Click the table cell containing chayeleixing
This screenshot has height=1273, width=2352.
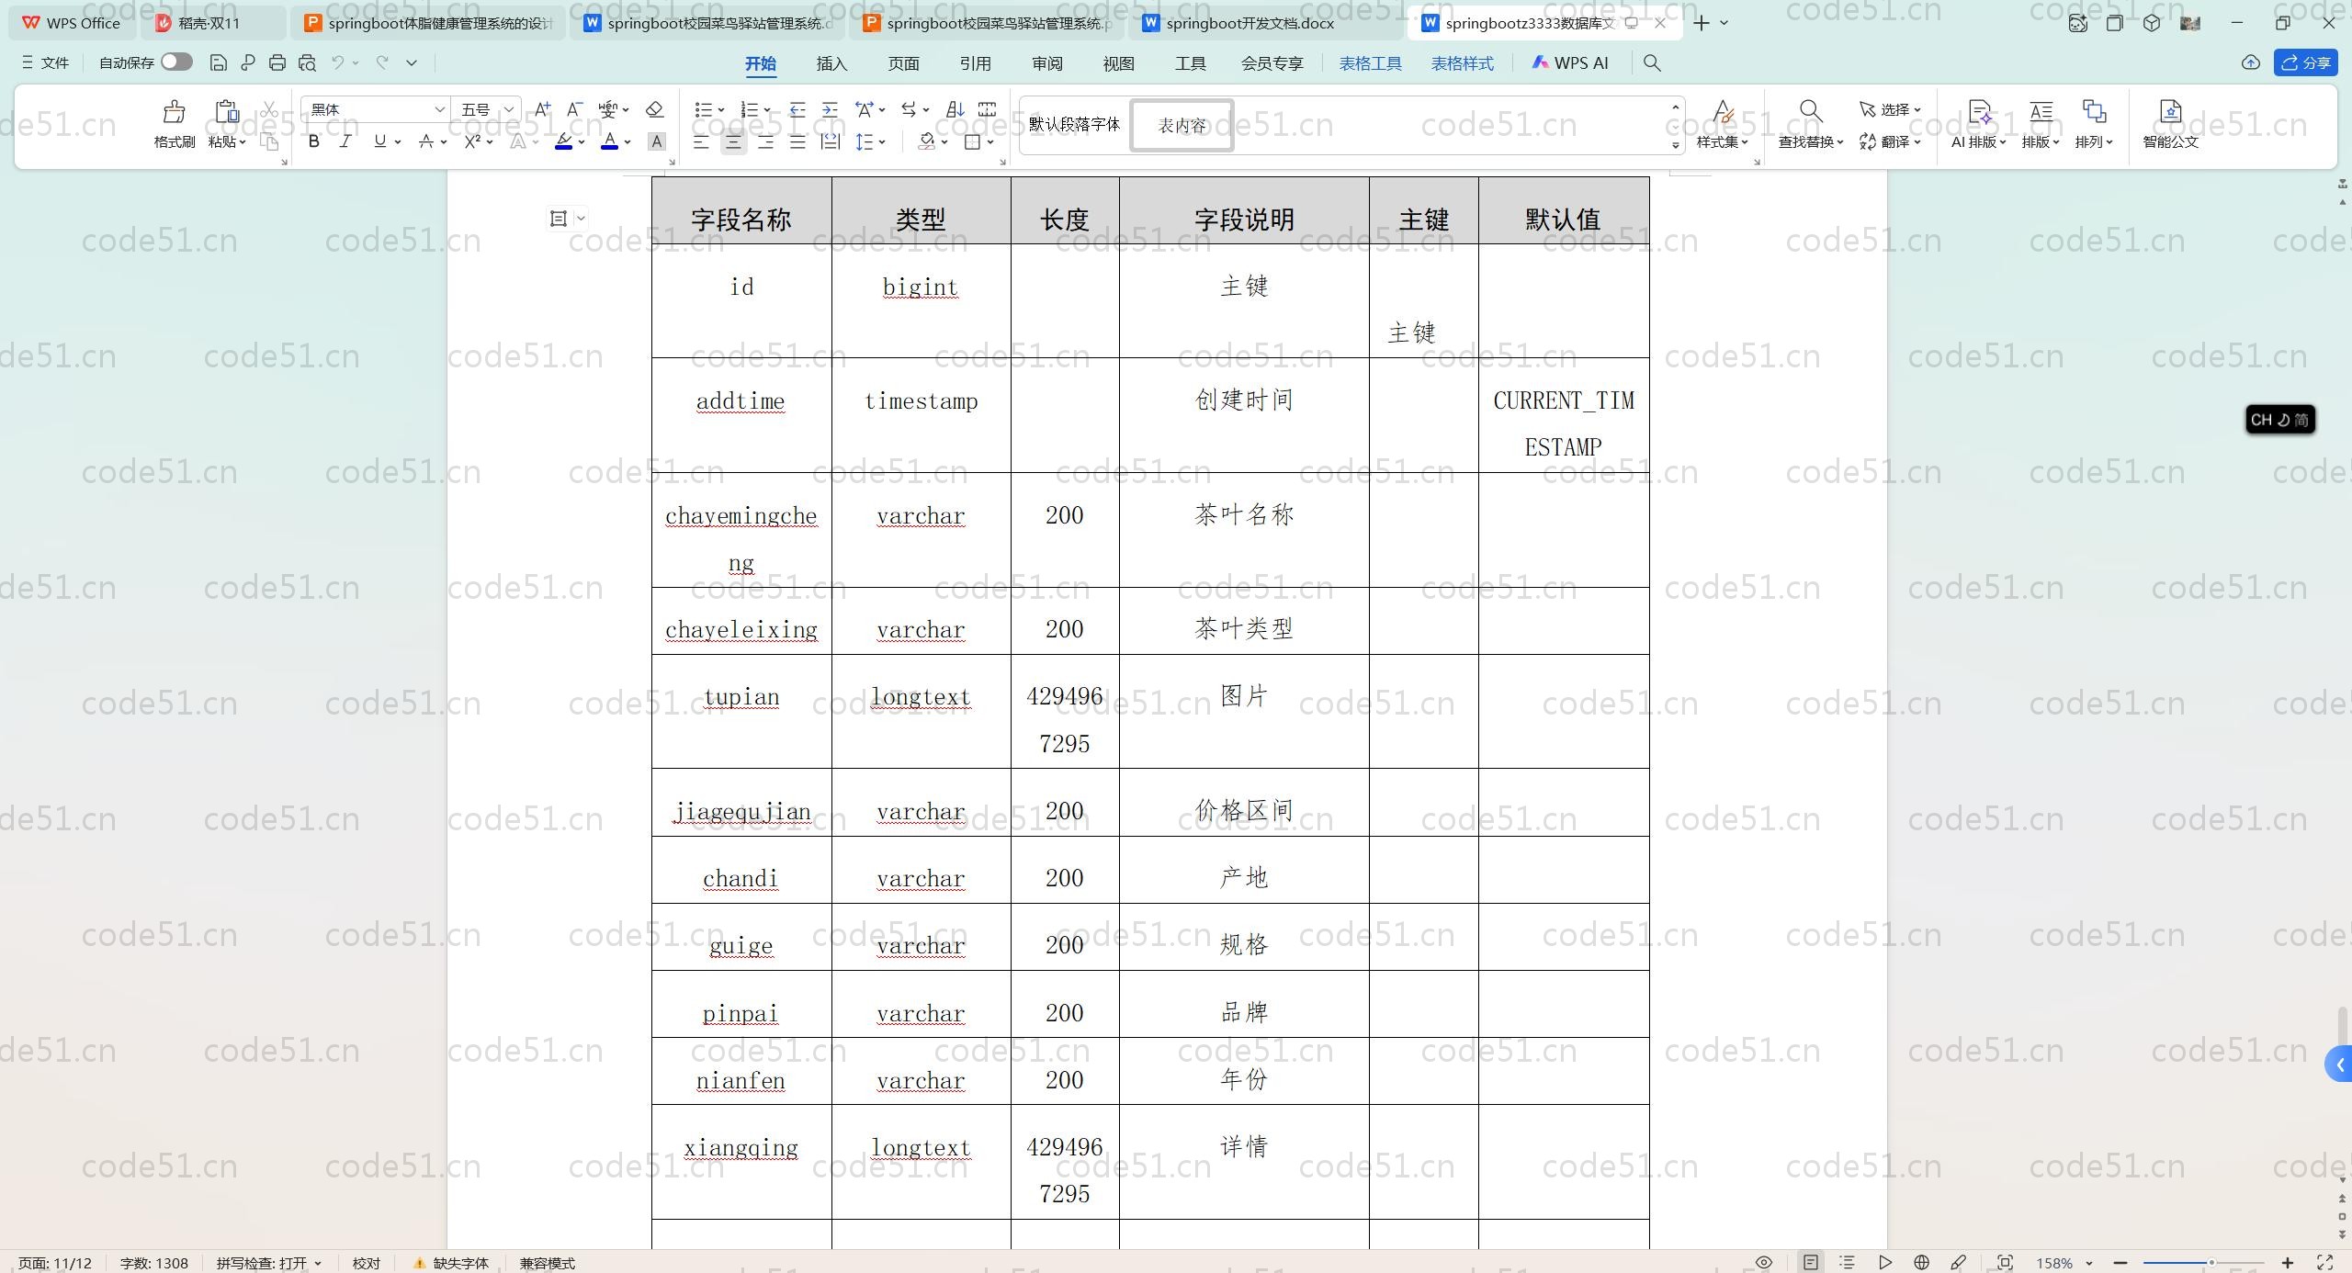coord(741,630)
